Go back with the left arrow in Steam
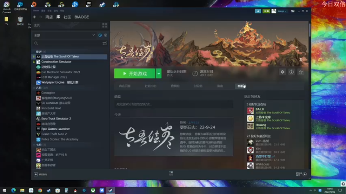The width and height of the screenshot is (346, 194). (x=35, y=17)
